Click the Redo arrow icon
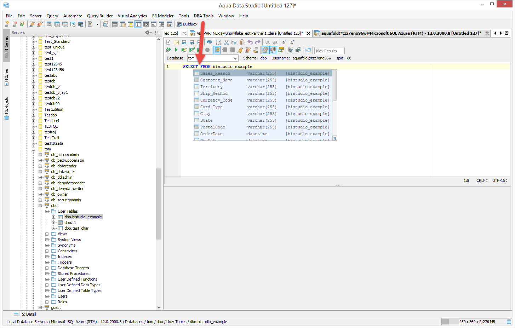515x328 pixels. click(258, 42)
